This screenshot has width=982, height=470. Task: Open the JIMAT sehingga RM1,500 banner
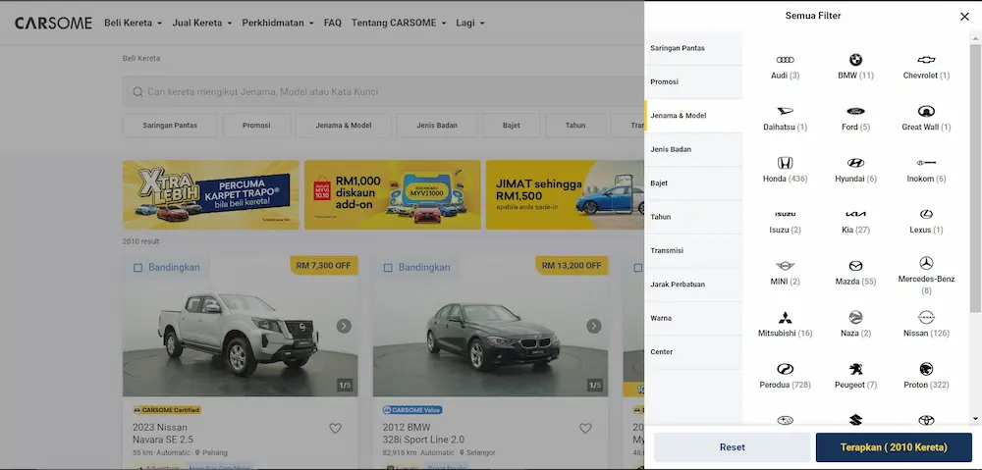point(565,194)
